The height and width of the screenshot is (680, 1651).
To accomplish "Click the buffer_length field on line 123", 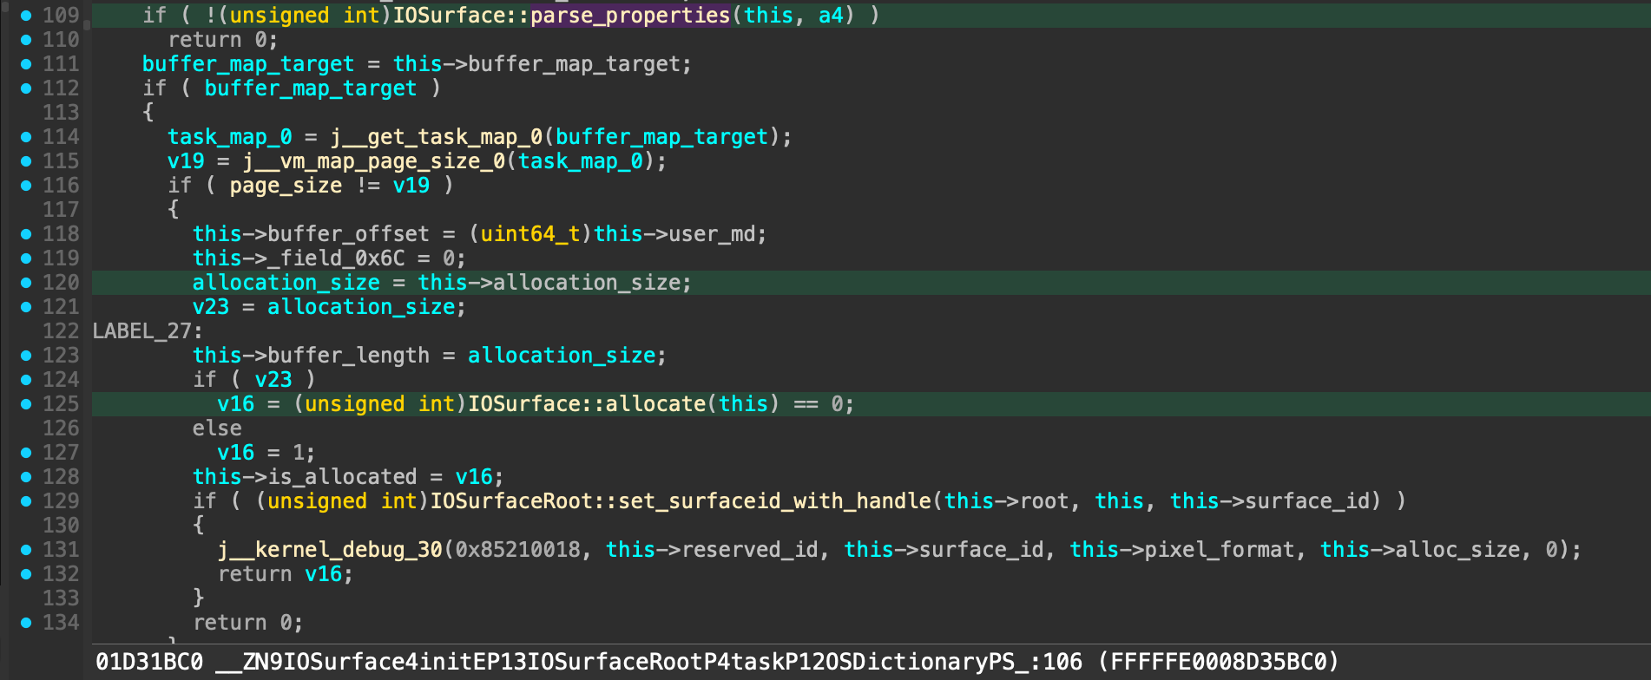I will pos(348,356).
